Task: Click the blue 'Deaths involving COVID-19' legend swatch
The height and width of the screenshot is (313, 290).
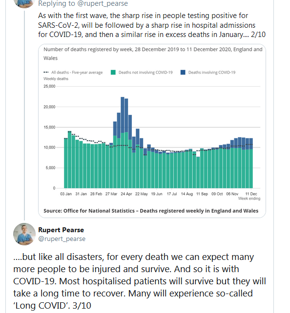Action: click(183, 72)
